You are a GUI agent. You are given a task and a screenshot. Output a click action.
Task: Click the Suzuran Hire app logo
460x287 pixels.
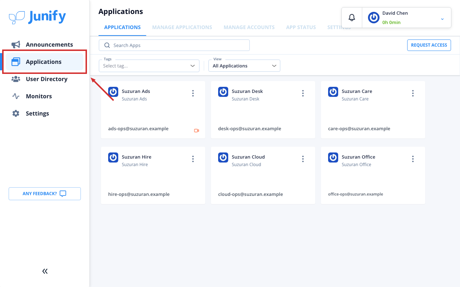pyautogui.click(x=113, y=157)
